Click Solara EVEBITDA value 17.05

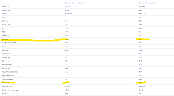pyautogui.click(x=66, y=39)
